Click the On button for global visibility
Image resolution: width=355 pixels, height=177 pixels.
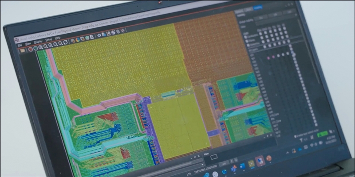pyautogui.click(x=261, y=17)
